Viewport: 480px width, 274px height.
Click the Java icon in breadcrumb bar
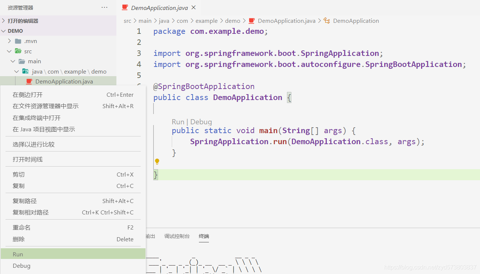[252, 21]
